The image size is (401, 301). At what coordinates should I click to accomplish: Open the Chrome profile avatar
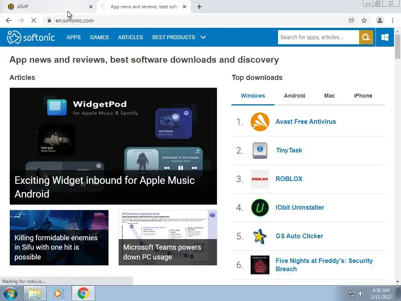(380, 20)
